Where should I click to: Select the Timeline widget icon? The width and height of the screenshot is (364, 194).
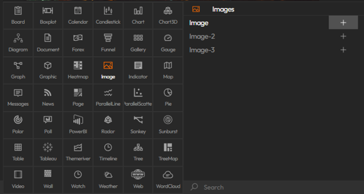click(x=108, y=152)
